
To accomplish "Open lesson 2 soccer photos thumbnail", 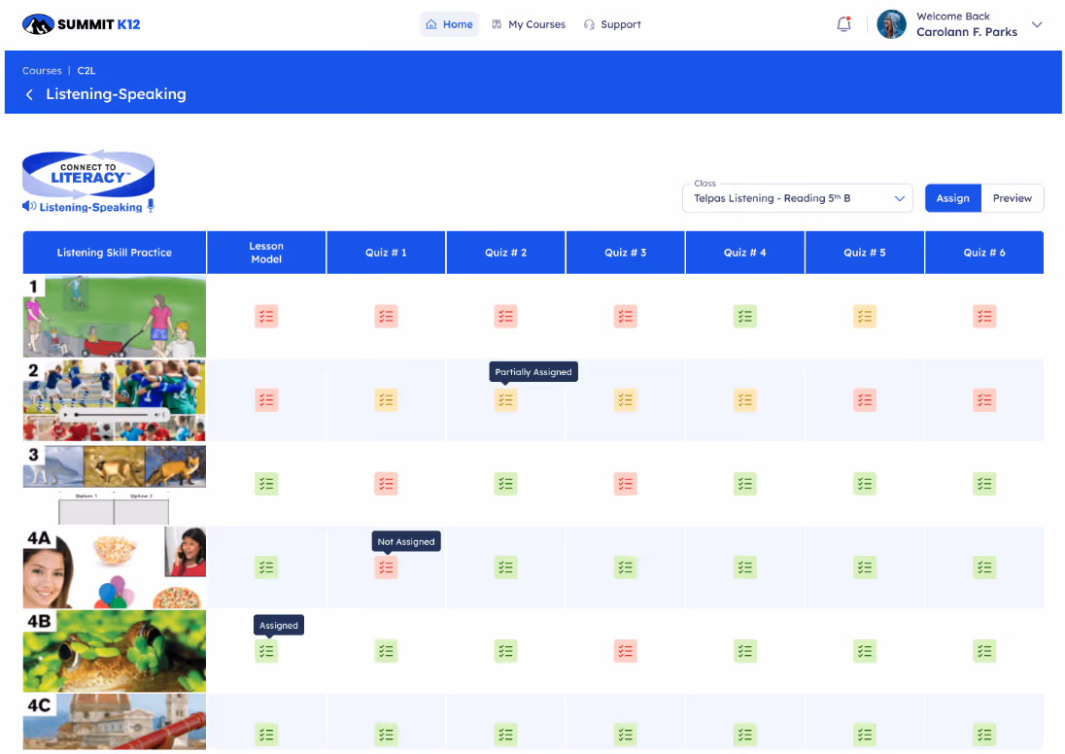I will coord(114,400).
